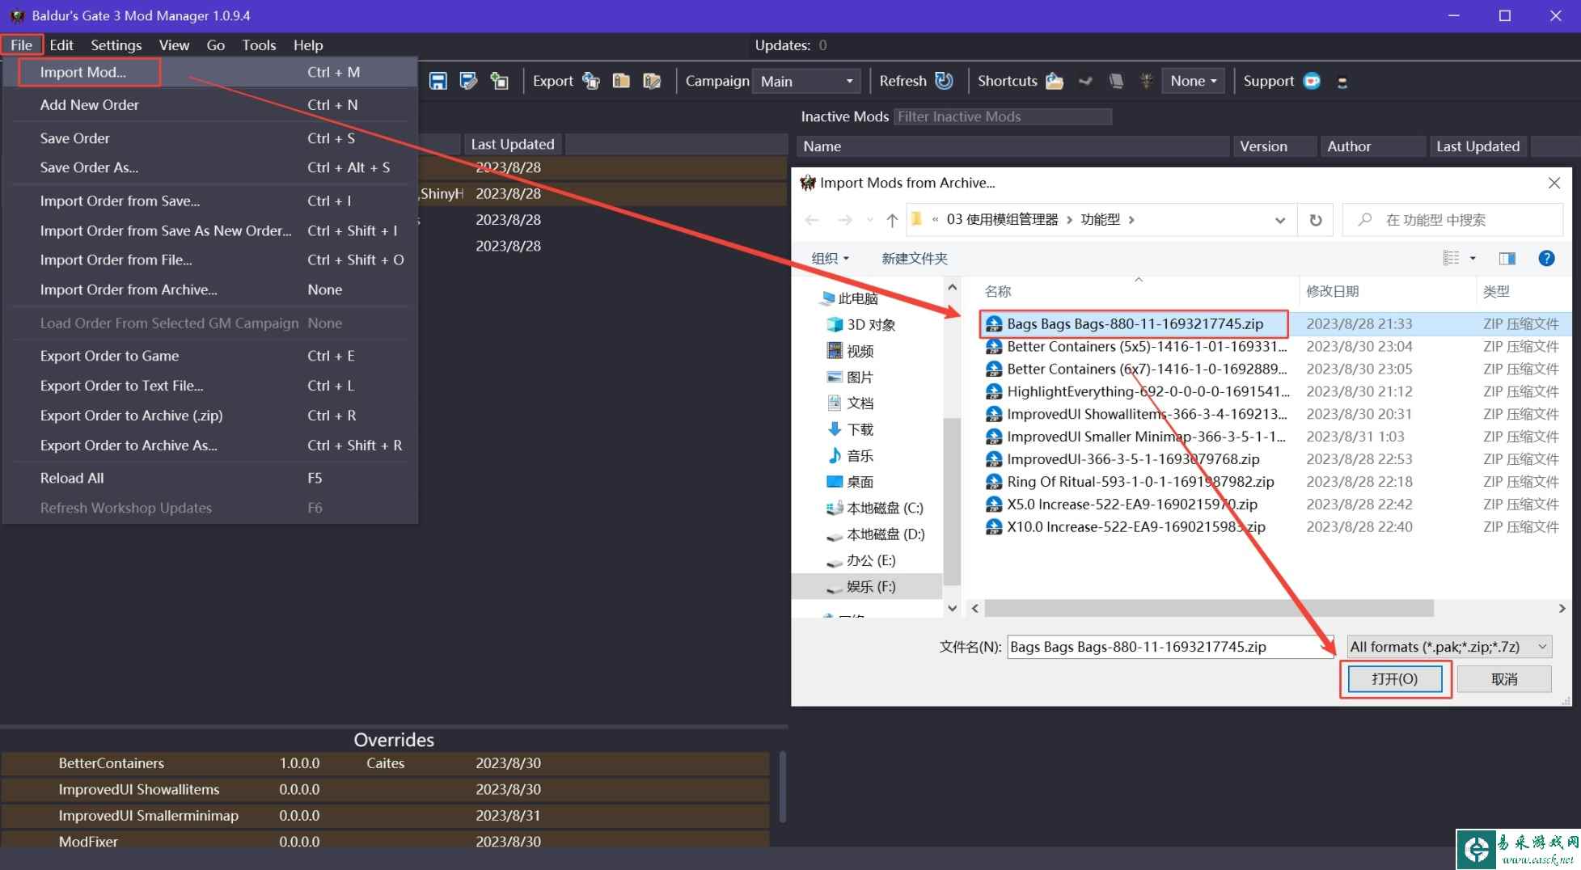Close the Import Mods from Archive dialog

click(1554, 183)
